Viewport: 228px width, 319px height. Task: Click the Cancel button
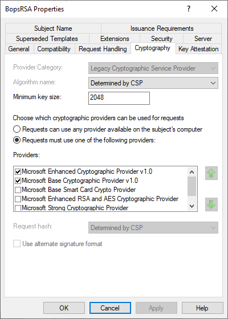110,308
